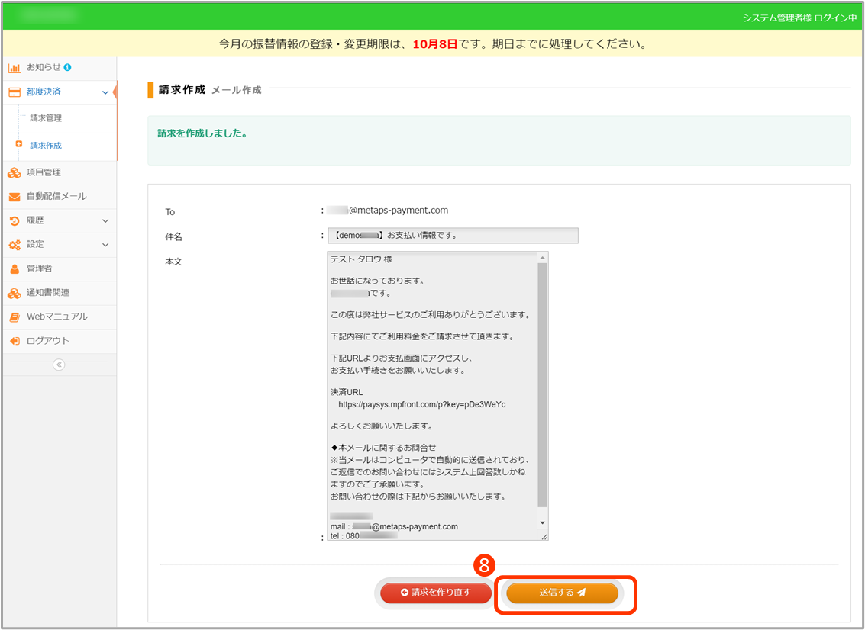The height and width of the screenshot is (630, 865).
Task: Click the blue info badge beside お知らせ
Action: (x=68, y=67)
